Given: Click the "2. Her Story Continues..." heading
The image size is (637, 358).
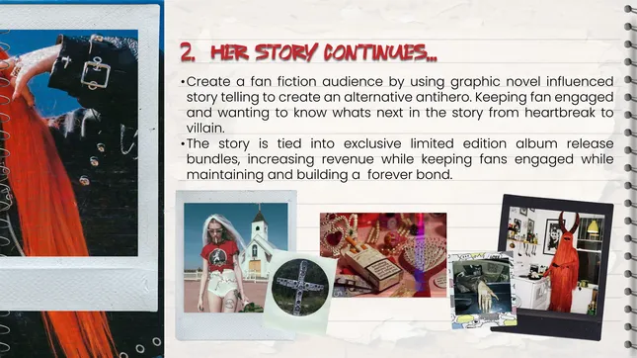Looking at the screenshot, I should (308, 52).
